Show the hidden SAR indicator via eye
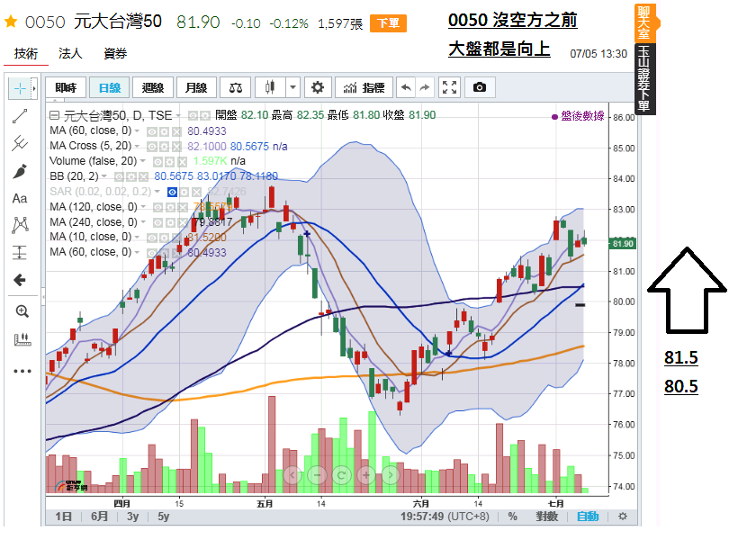Image resolution: width=747 pixels, height=540 pixels. click(x=172, y=192)
